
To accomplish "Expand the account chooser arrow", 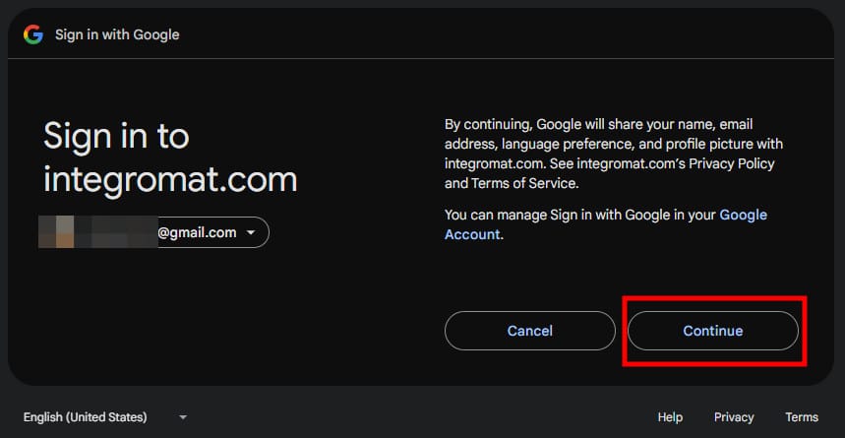I will (x=251, y=233).
